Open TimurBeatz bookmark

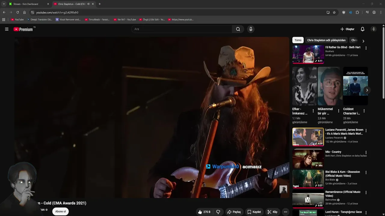coord(97,19)
